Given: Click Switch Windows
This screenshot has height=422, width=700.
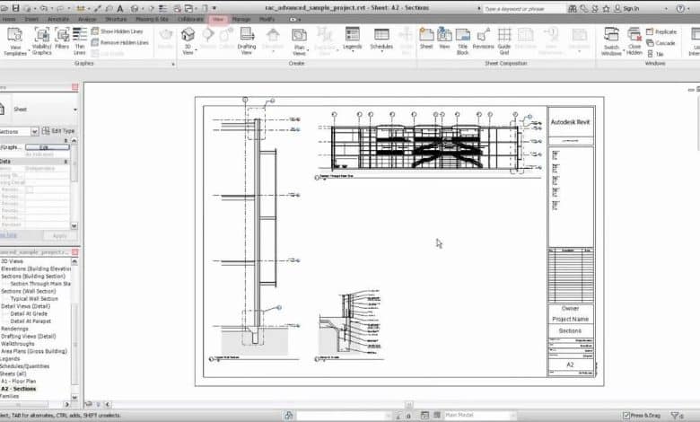Looking at the screenshot, I should pyautogui.click(x=611, y=40).
